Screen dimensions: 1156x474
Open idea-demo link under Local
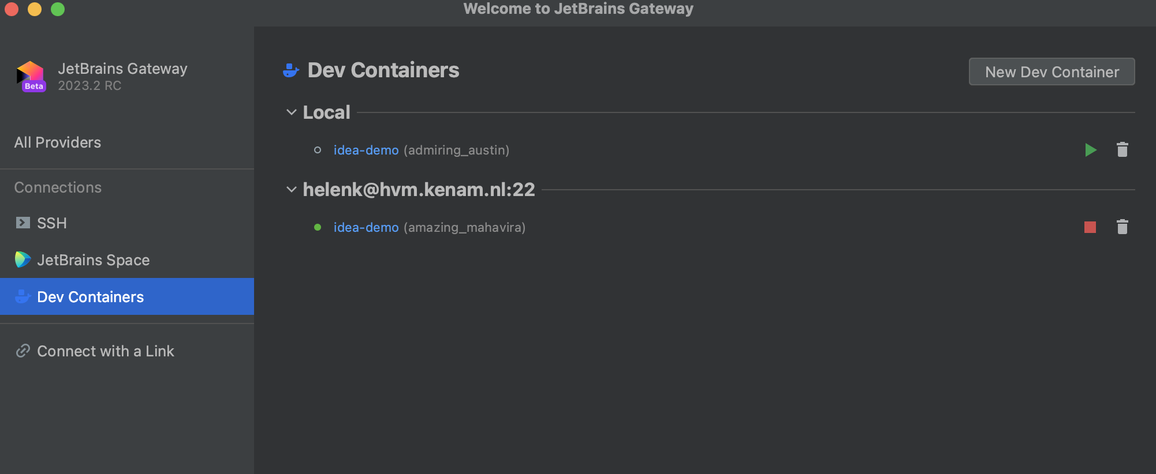pyautogui.click(x=366, y=150)
